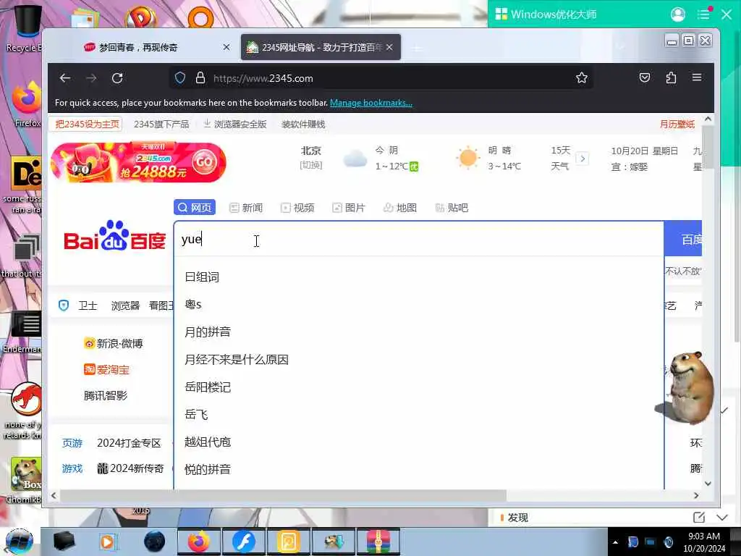The height and width of the screenshot is (556, 741).
Task: Open Save to Pocket icon
Action: (x=645, y=78)
